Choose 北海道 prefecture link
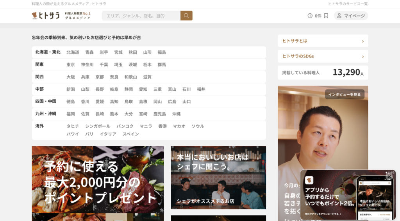The width and height of the screenshot is (400, 221). (73, 52)
